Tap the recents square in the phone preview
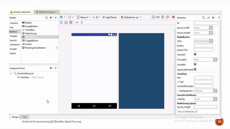This screenshot has height=129, width=230. click(110, 106)
